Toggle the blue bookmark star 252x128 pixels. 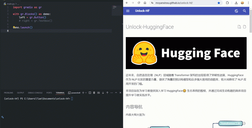tap(219, 3)
